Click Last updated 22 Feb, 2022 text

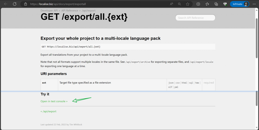coord(61,124)
